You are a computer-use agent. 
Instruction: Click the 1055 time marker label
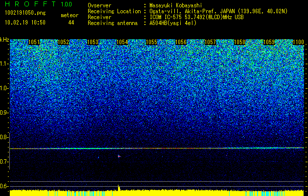click(x=152, y=42)
